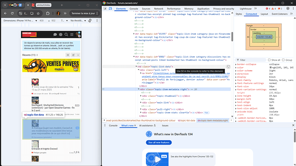The width and height of the screenshot is (296, 166).
Task: Expand the Récents (11) sort selector
Action: (x=30, y=55)
